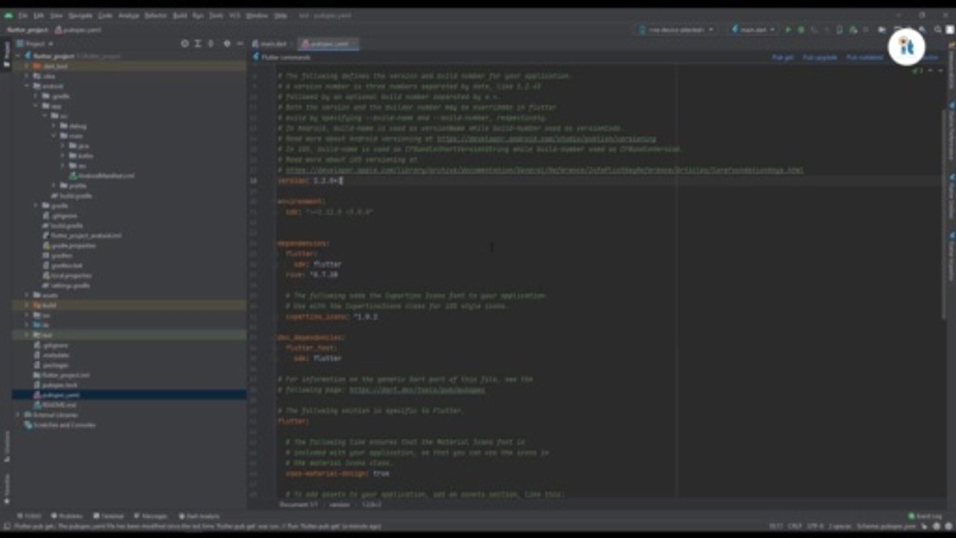Viewport: 956px width, 538px height.
Task: Switch to the main.dart editor tab
Action: coord(273,44)
